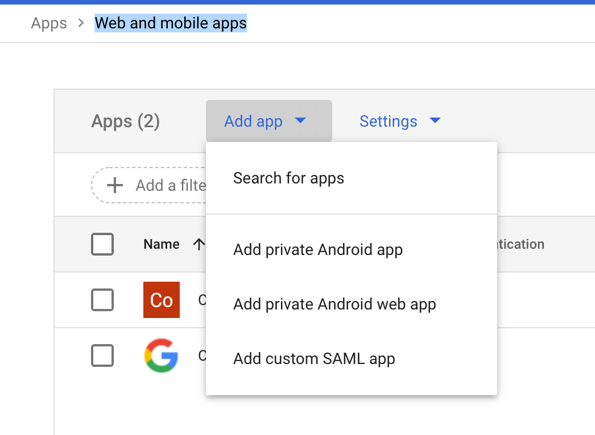
Task: Choose Search for apps from the menu
Action: click(288, 178)
